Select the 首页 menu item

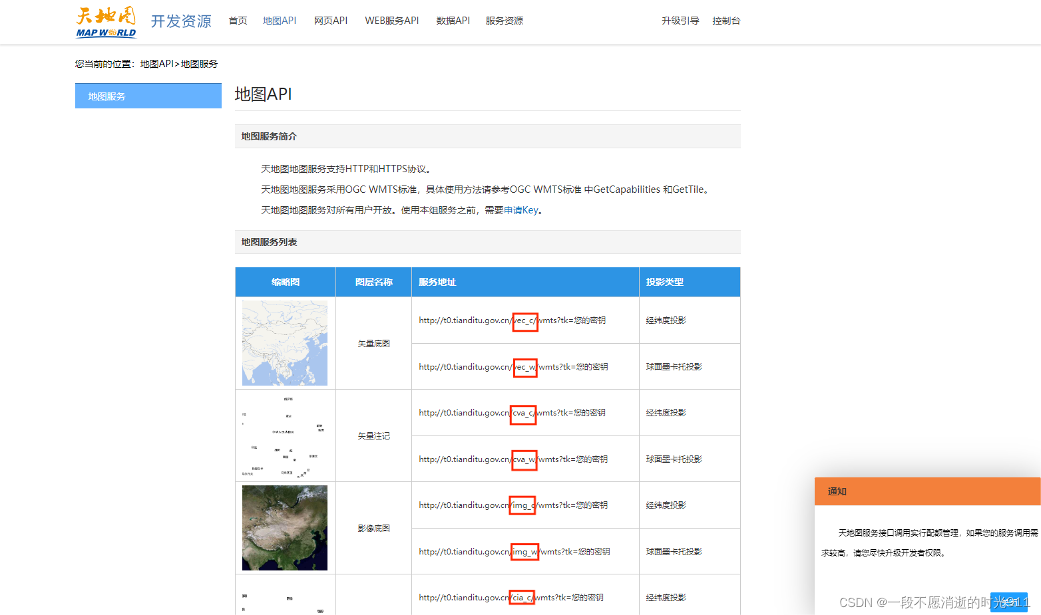[x=238, y=21]
